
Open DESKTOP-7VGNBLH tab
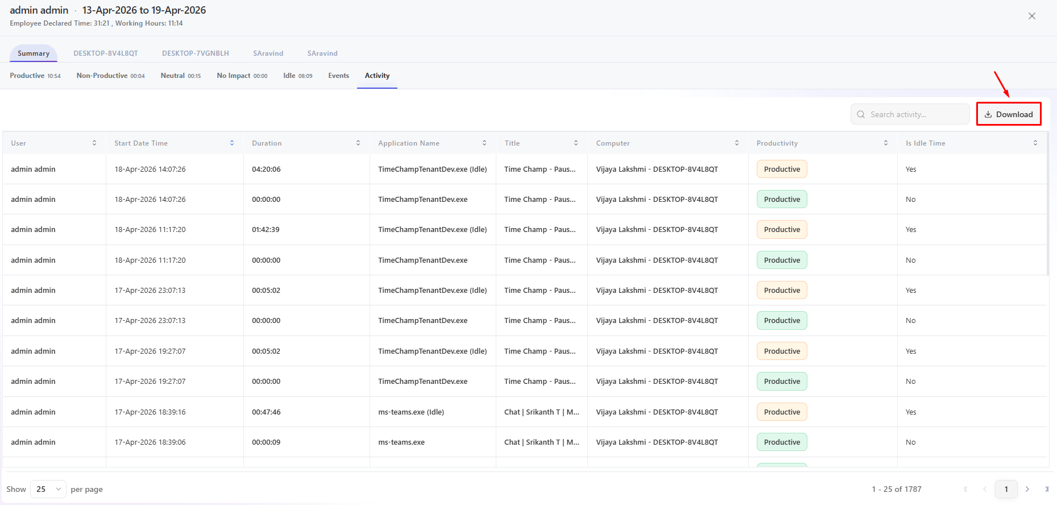196,53
